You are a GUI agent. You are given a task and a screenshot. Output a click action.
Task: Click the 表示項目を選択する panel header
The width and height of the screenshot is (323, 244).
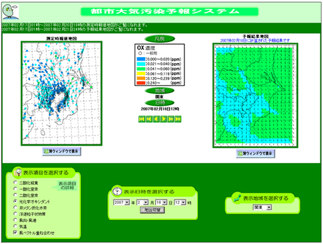43,173
